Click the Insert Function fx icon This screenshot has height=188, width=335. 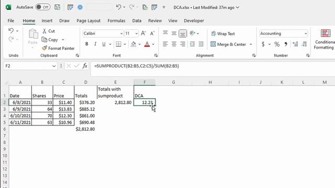pyautogui.click(x=85, y=66)
